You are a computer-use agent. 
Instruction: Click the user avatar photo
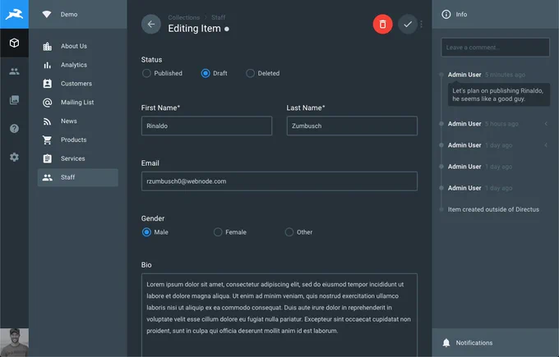[14, 342]
